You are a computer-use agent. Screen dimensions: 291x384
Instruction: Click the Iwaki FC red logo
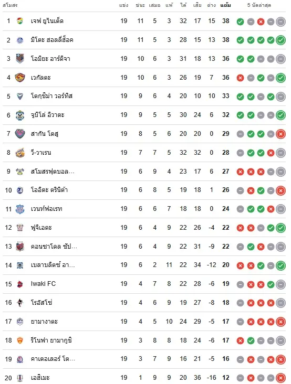(x=20, y=284)
